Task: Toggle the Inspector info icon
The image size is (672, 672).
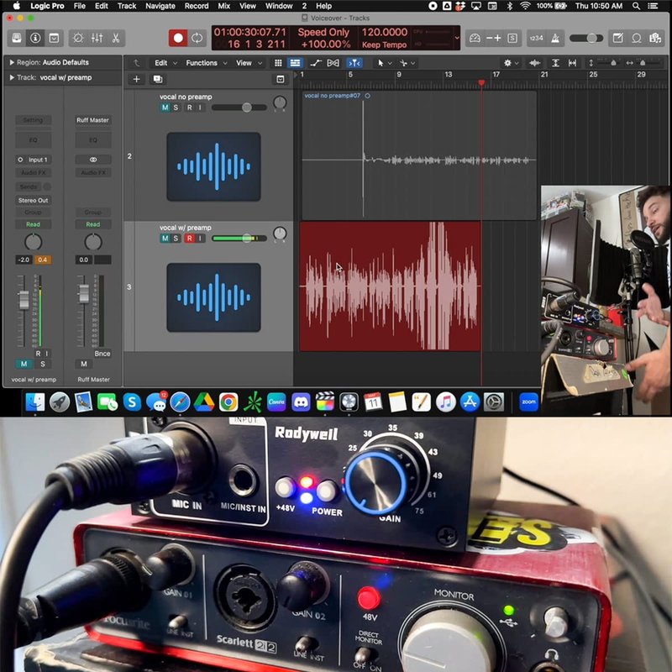Action: coord(35,38)
